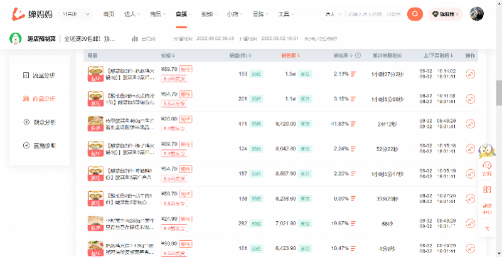
Task: Open trend chart icon for the first product row
Action: click(470, 74)
